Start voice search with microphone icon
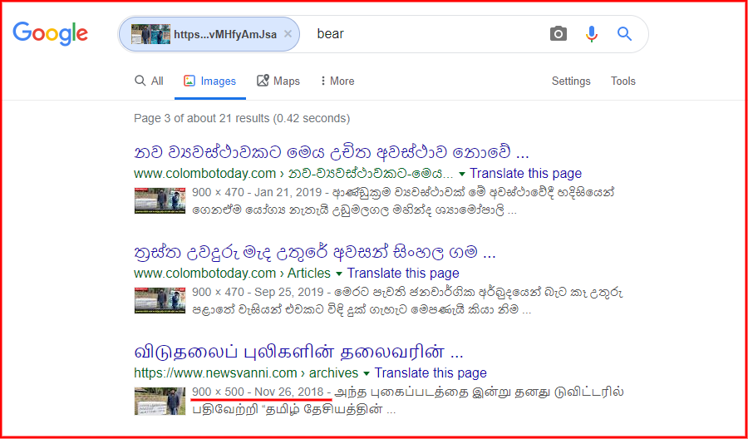 592,34
